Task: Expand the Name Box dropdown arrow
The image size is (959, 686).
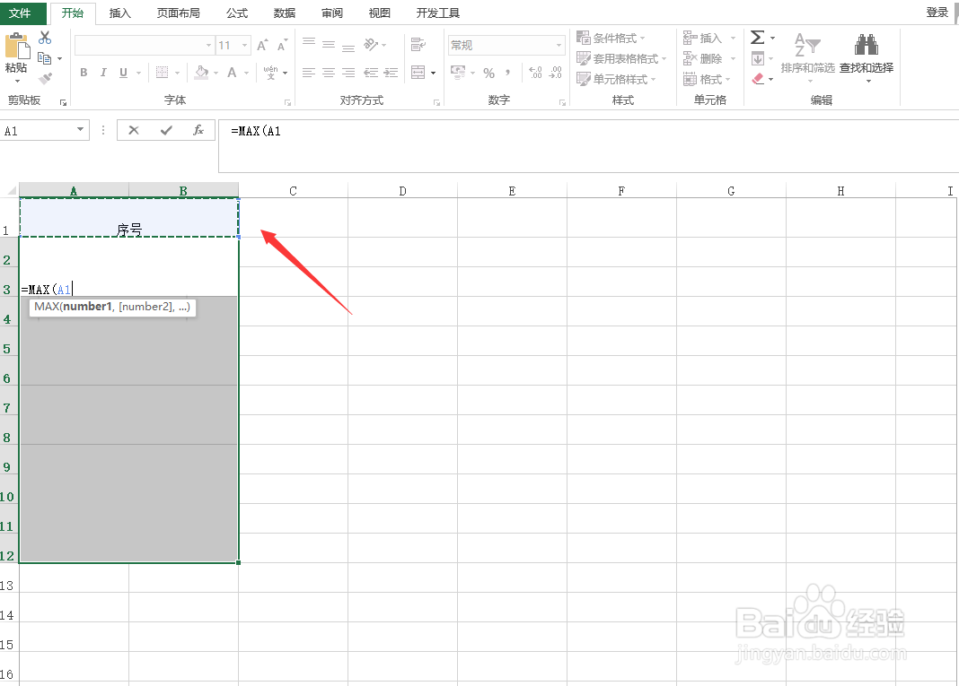Action: pyautogui.click(x=80, y=129)
